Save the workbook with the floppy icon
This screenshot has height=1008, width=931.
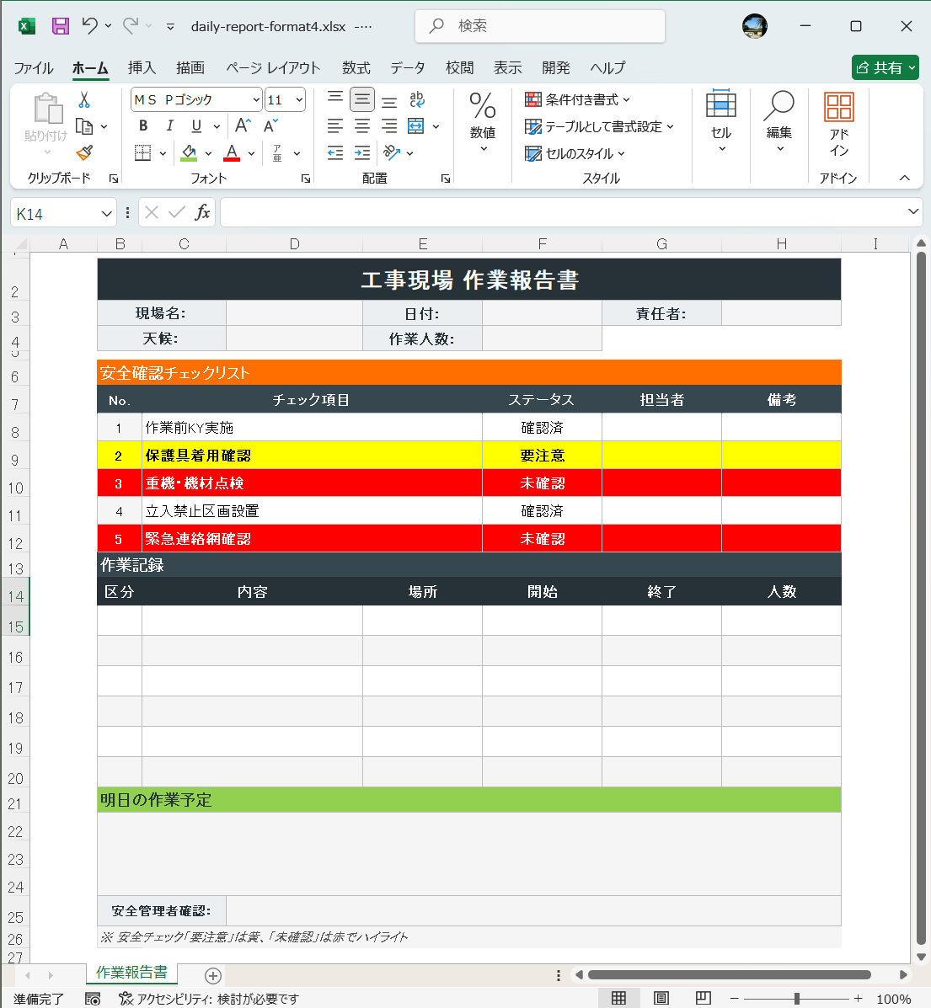click(x=61, y=26)
